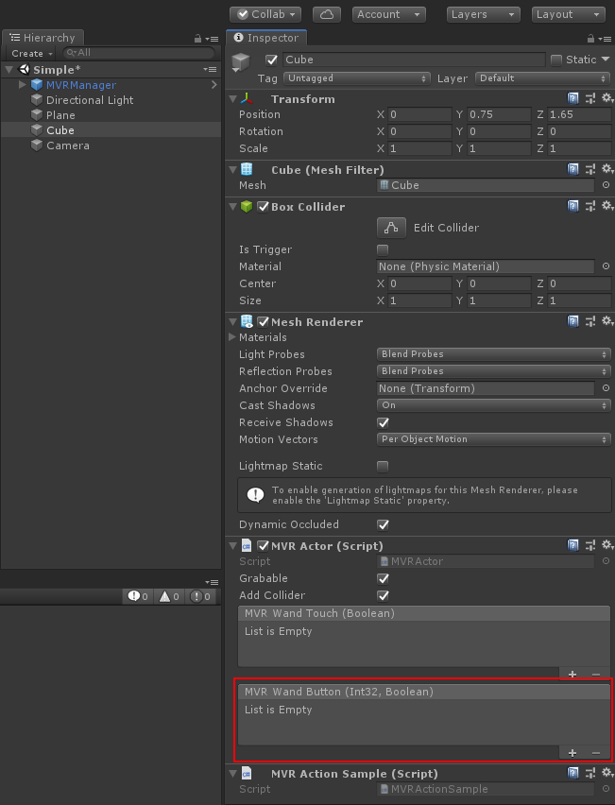Click the Cube GameObject icon selector
Screen dimensions: 615x805
pyautogui.click(x=240, y=62)
